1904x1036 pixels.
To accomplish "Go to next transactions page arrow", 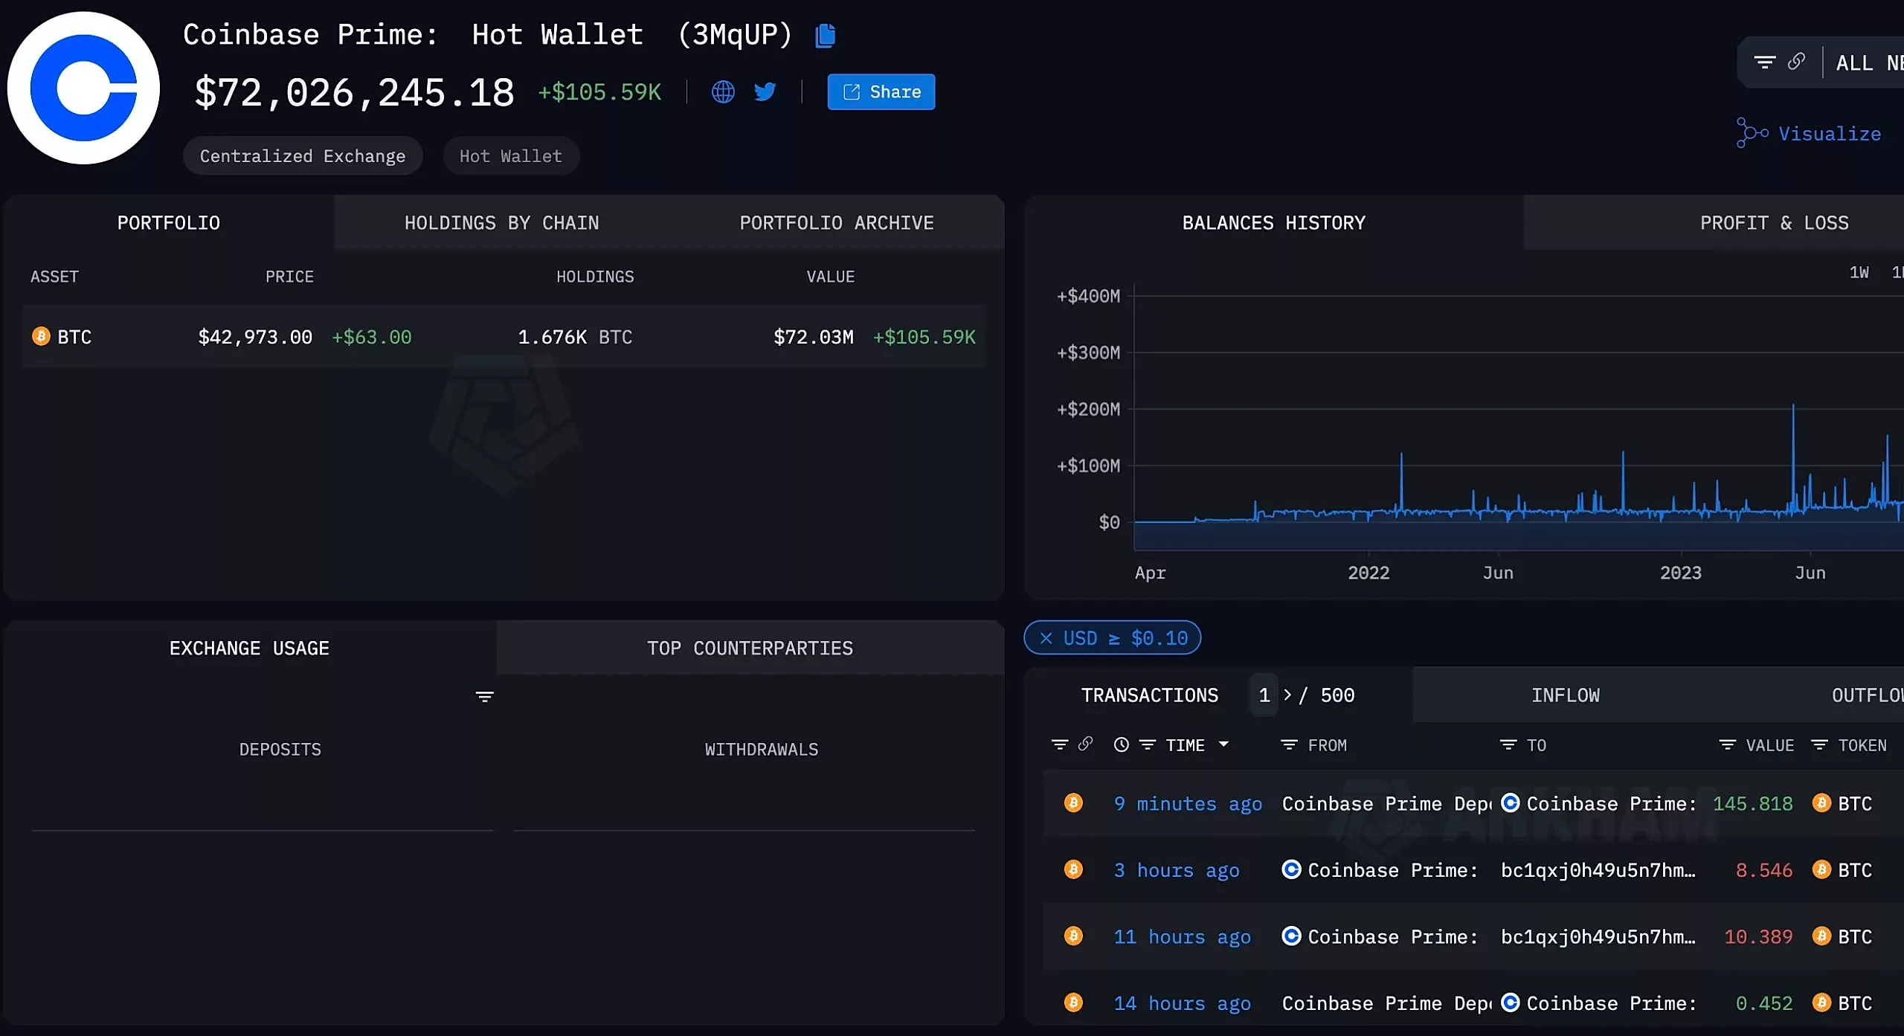I will tap(1287, 695).
